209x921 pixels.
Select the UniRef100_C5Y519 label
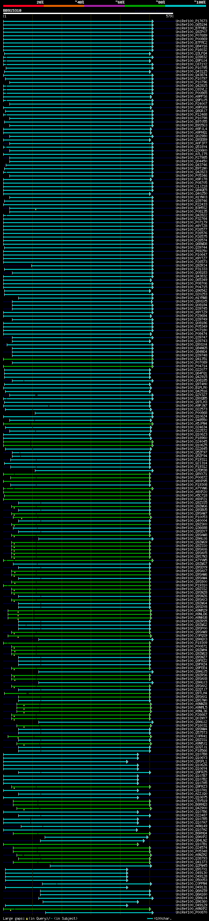[191, 801]
